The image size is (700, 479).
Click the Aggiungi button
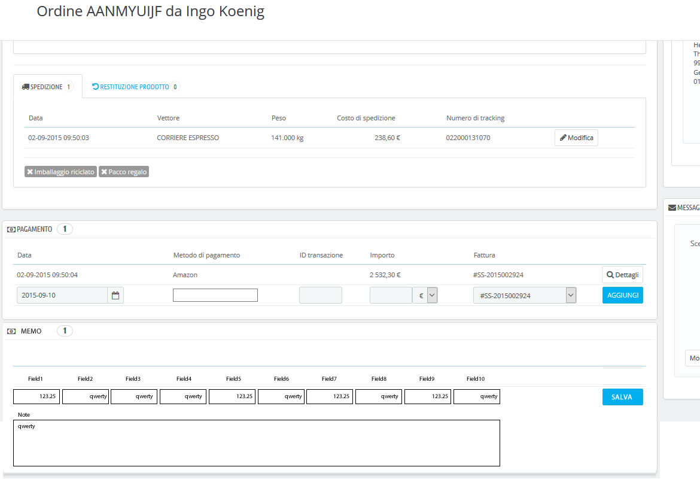622,295
